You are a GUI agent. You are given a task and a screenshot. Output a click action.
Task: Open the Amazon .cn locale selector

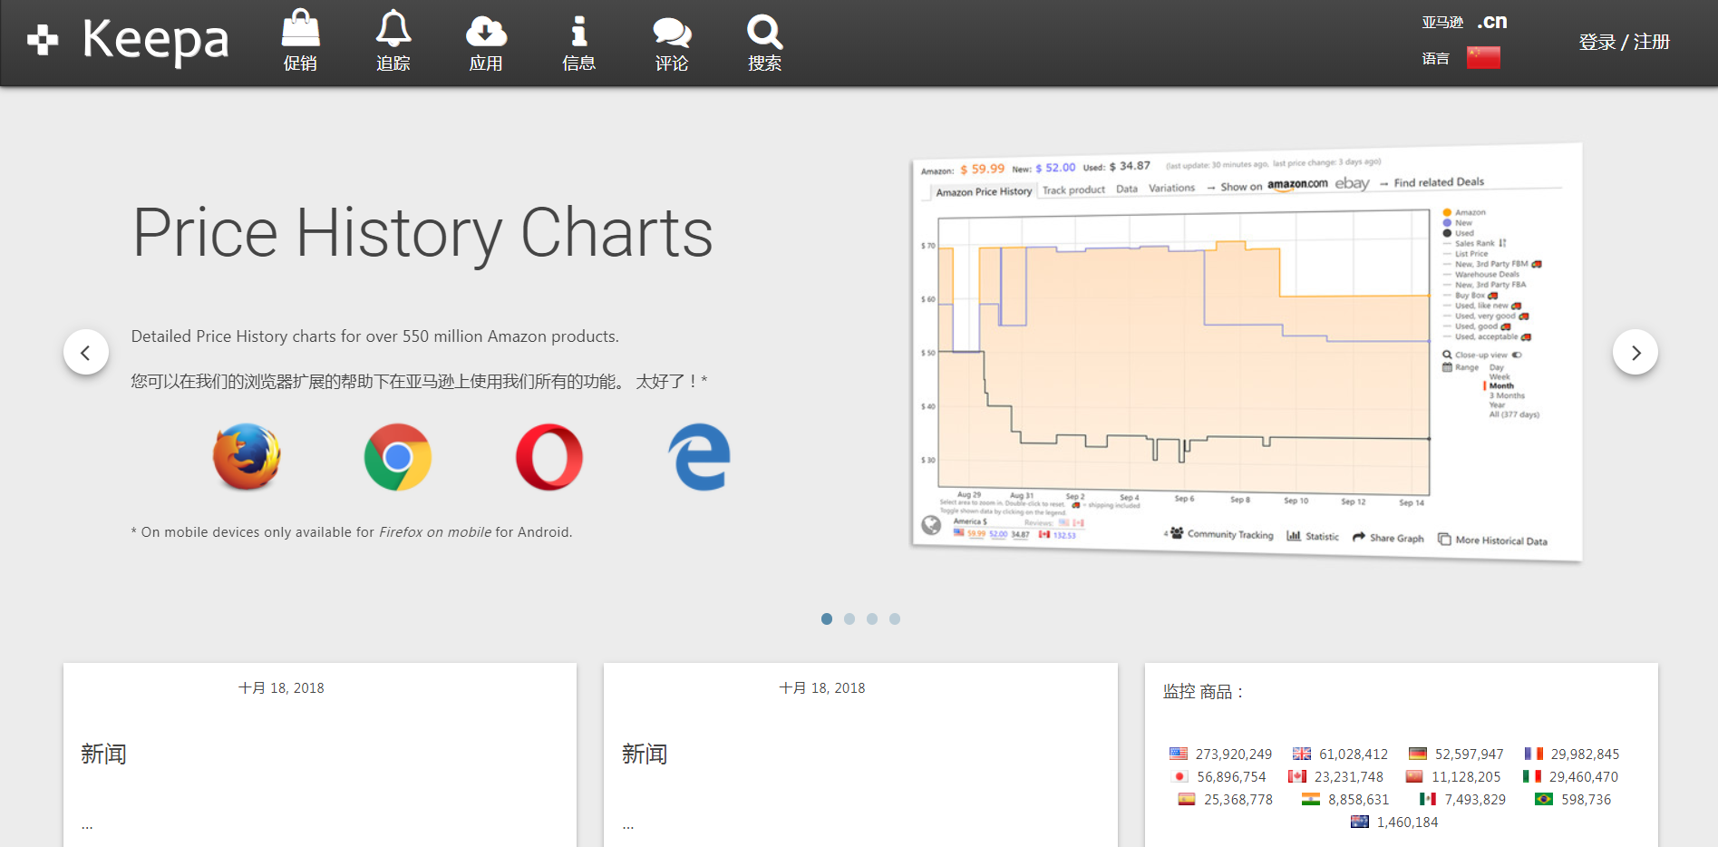click(1491, 22)
